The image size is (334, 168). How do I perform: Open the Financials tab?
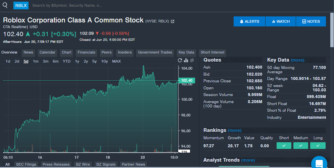coord(86,53)
